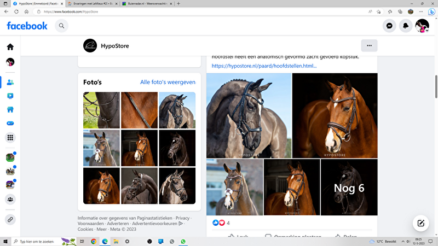Open the Facebook search magnifier

(x=61, y=26)
